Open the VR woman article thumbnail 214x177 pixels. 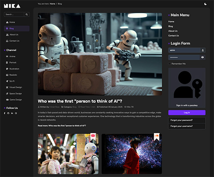click(x=132, y=154)
